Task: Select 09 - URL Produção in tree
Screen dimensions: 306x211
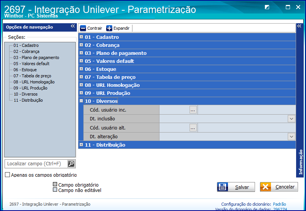Action: click(30, 88)
